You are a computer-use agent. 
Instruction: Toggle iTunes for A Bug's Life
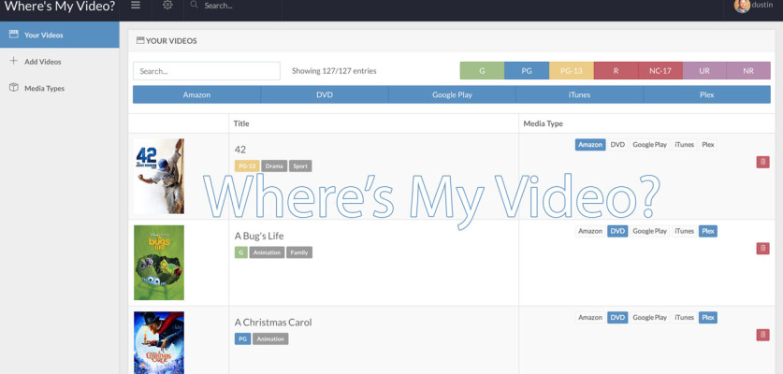point(684,231)
